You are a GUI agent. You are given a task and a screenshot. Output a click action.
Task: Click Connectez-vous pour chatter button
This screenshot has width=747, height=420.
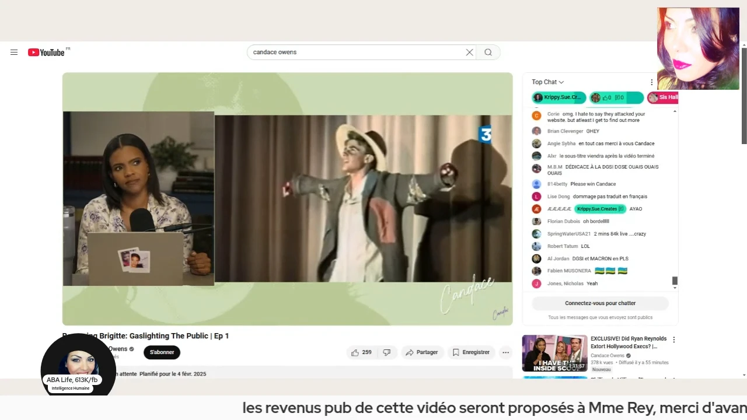coord(600,303)
